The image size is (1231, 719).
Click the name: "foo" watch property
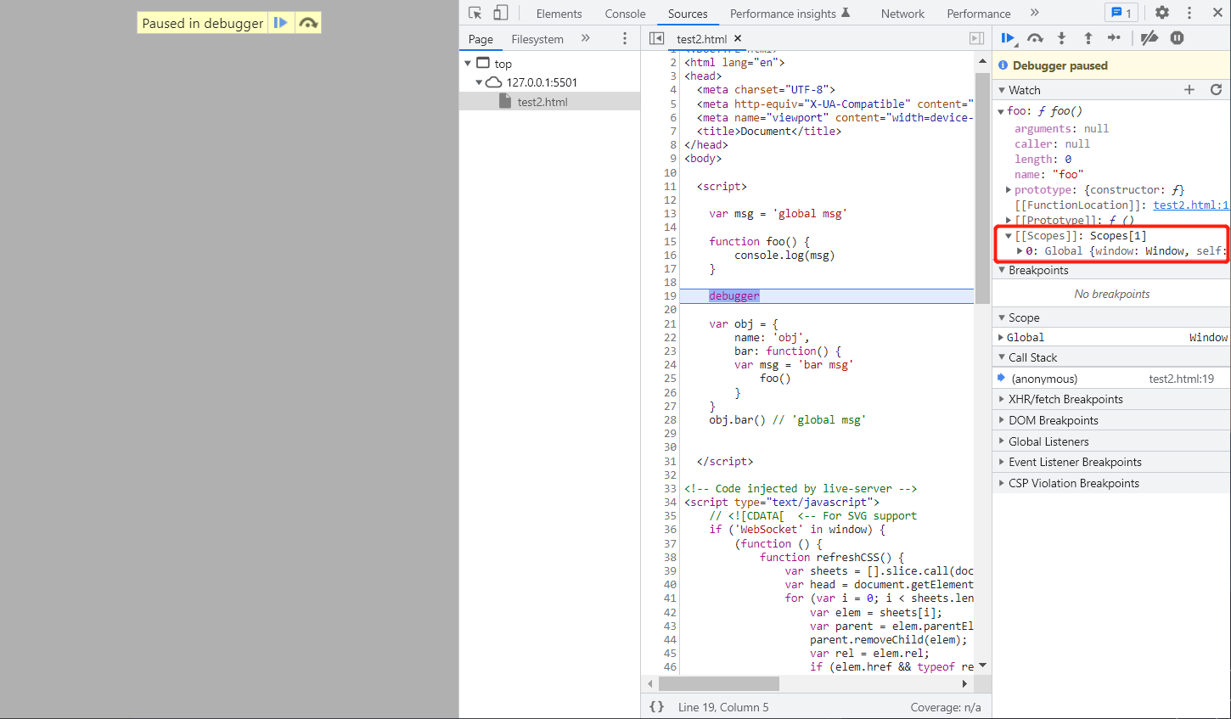tap(1048, 175)
